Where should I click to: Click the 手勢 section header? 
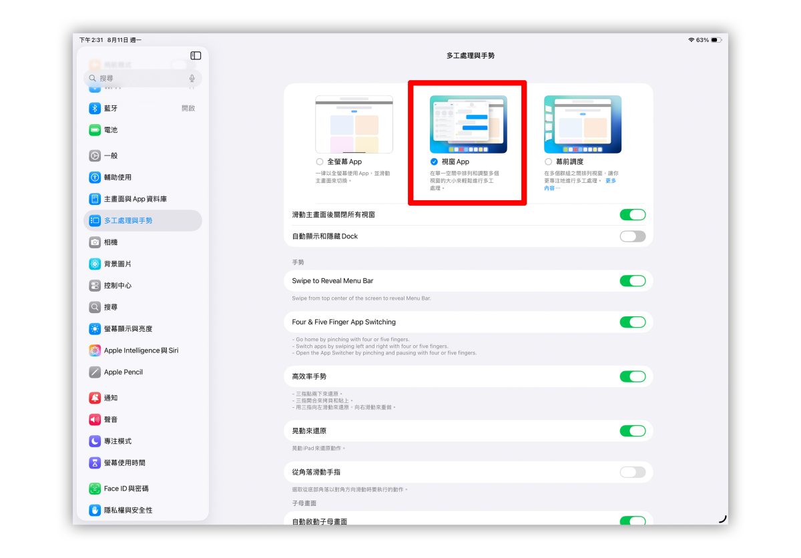pyautogui.click(x=298, y=262)
